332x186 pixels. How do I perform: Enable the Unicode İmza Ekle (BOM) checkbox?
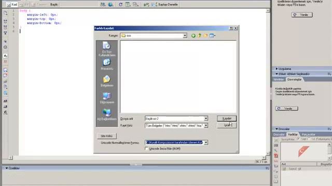[146, 149]
